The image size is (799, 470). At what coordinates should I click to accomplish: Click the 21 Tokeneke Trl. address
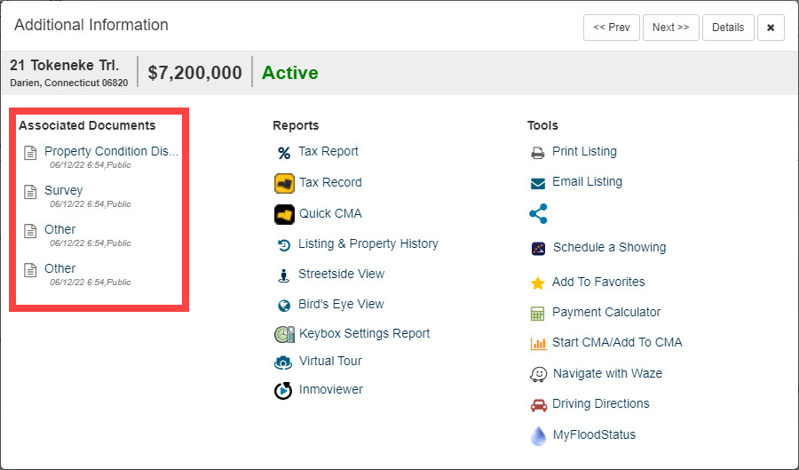pos(64,65)
